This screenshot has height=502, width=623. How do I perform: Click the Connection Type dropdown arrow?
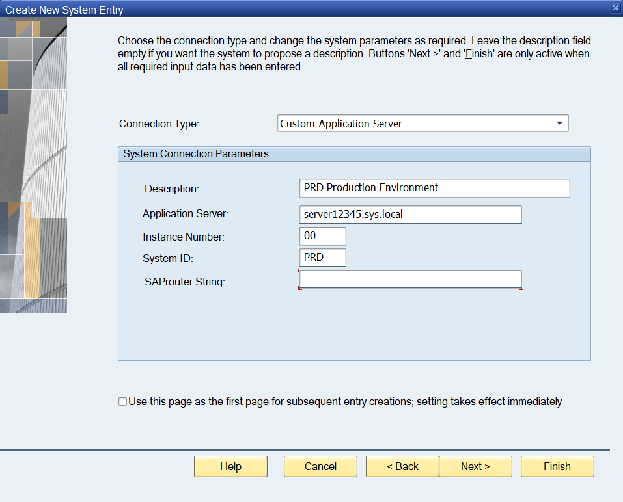coord(560,123)
